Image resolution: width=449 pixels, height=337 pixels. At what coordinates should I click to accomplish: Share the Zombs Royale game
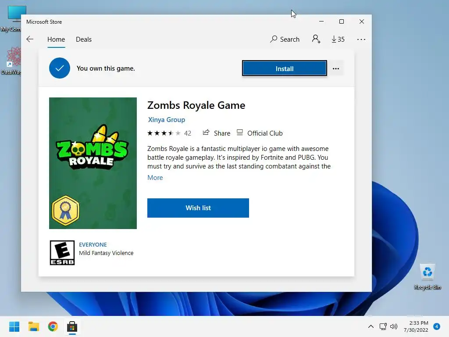[x=217, y=133]
